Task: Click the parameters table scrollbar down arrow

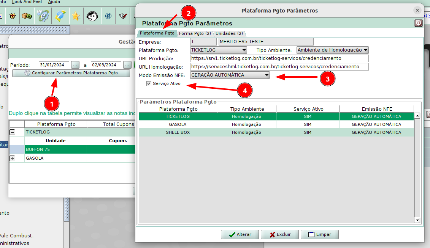Action: (x=417, y=220)
